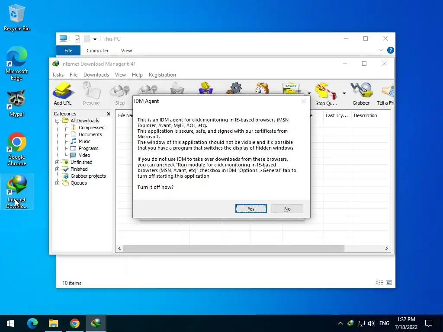Click the network icon in system tray

[x=361, y=323]
